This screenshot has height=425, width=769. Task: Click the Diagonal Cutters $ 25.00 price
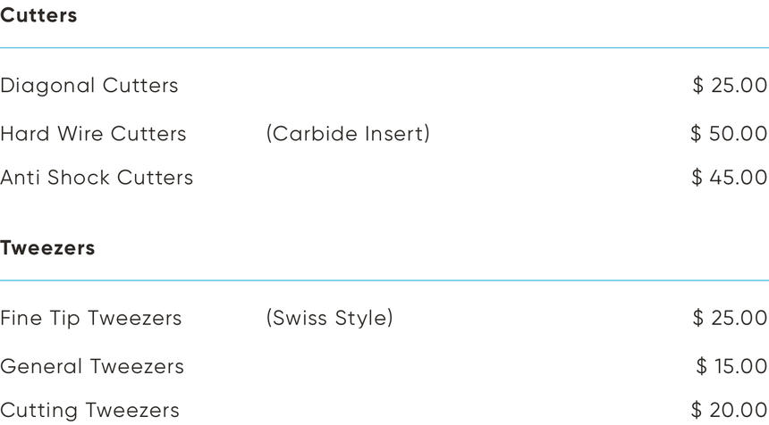click(x=730, y=86)
